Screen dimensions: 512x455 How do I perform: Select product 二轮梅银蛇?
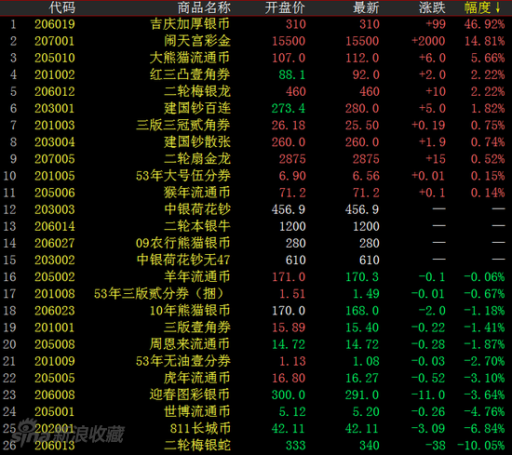tap(197, 446)
